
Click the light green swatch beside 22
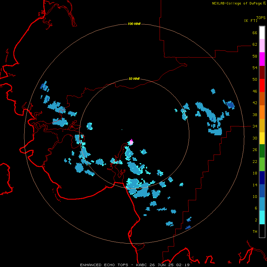(262, 164)
